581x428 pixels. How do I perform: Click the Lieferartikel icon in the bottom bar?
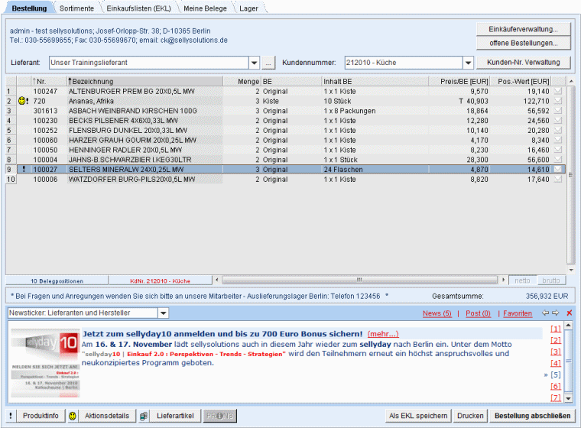coord(144,416)
